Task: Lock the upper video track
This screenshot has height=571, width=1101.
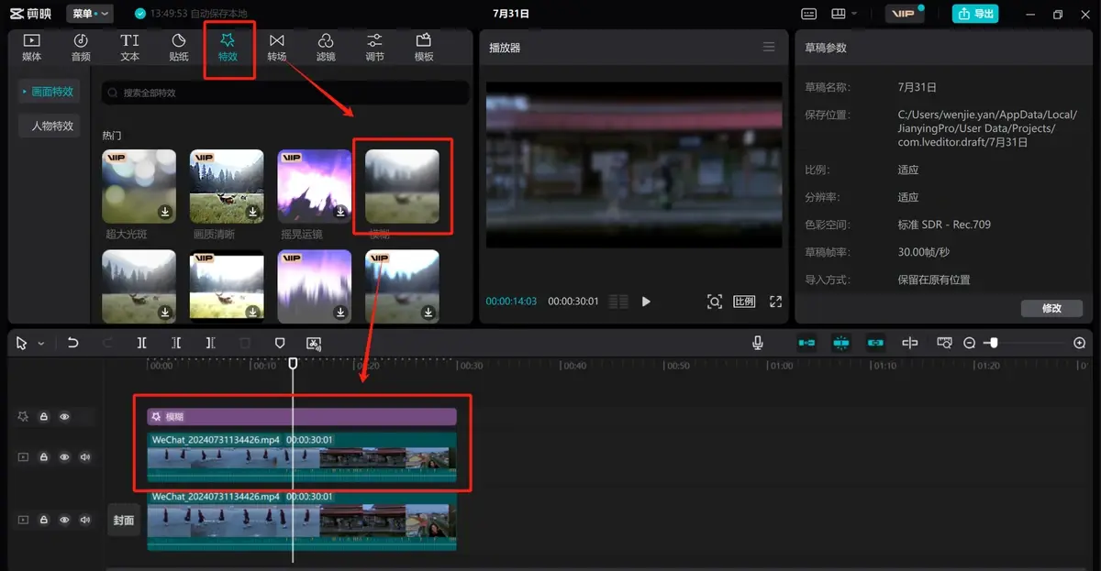Action: [43, 456]
